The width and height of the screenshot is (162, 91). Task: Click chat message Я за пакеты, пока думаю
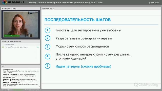pyautogui.click(x=19, y=79)
